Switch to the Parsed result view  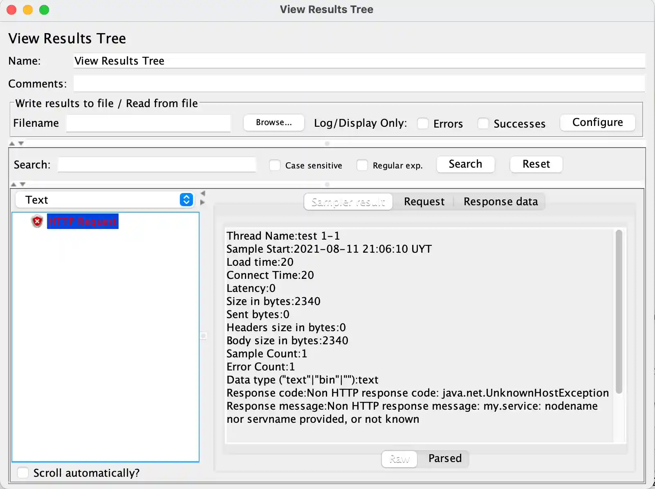(444, 459)
